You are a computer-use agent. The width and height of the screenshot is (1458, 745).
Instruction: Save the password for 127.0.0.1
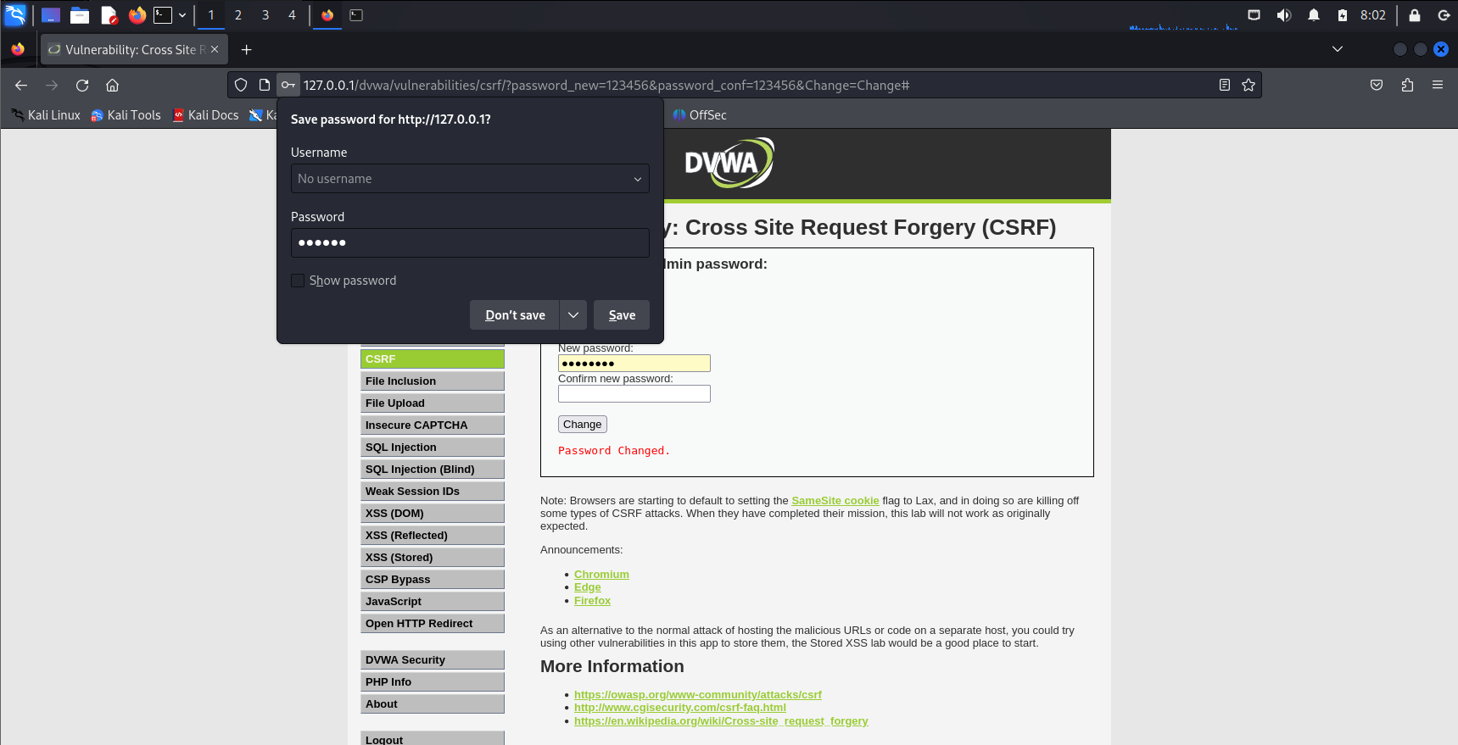pos(622,315)
